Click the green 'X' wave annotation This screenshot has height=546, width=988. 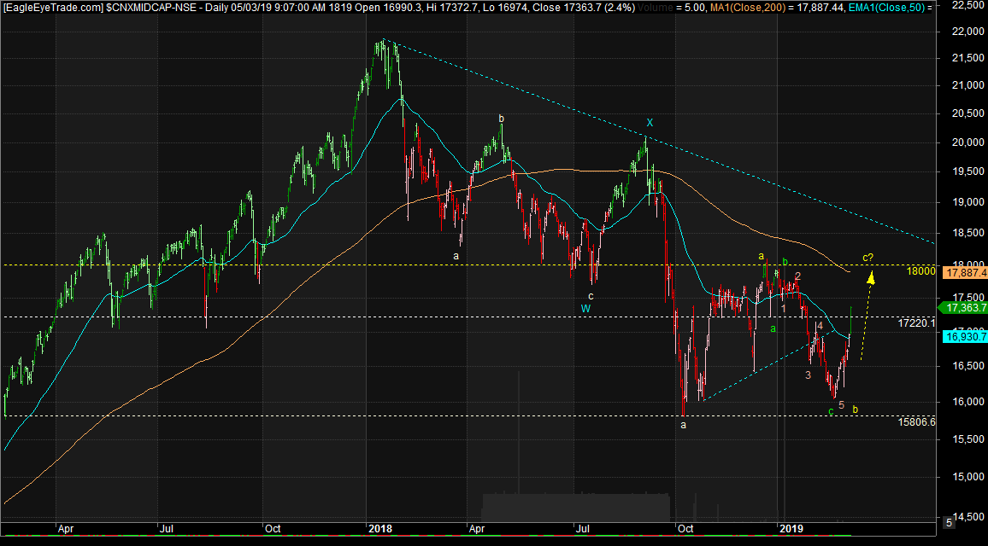point(649,123)
